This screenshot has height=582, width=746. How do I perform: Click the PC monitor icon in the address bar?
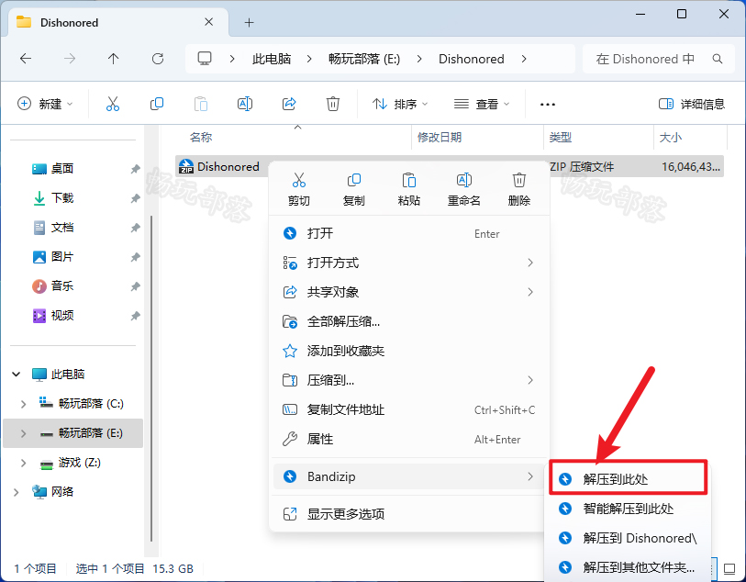click(205, 59)
